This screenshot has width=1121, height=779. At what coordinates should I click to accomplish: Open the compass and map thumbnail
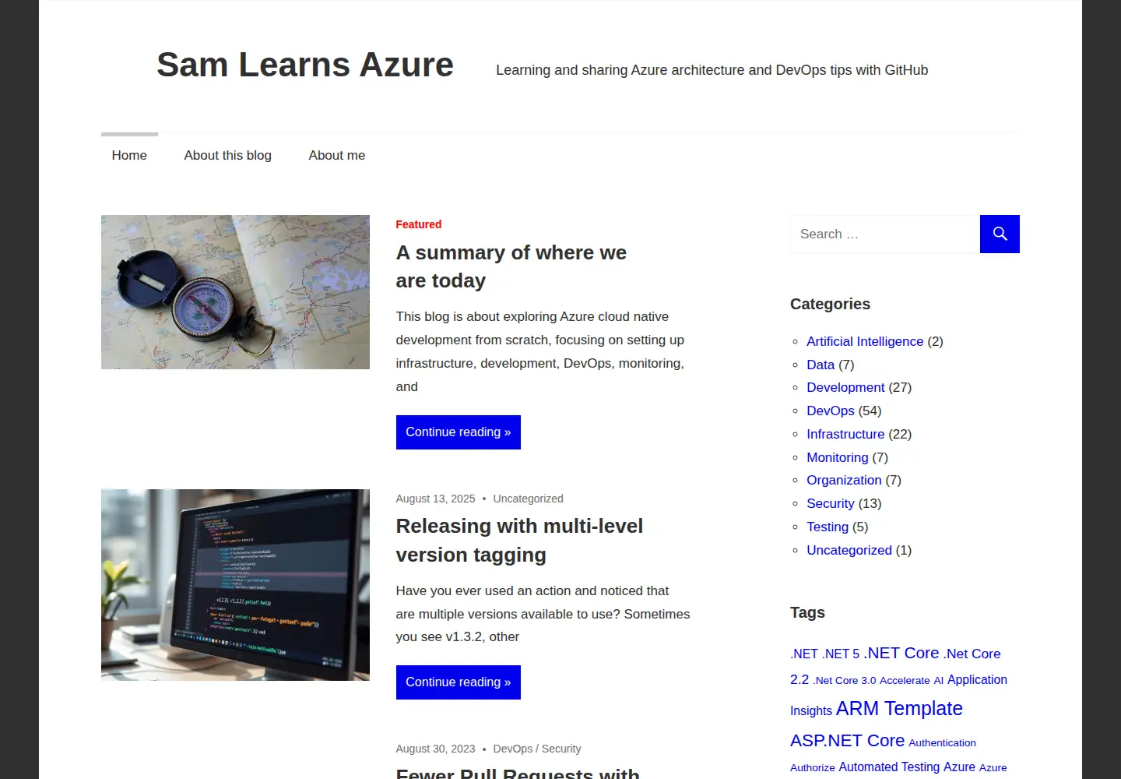[235, 292]
